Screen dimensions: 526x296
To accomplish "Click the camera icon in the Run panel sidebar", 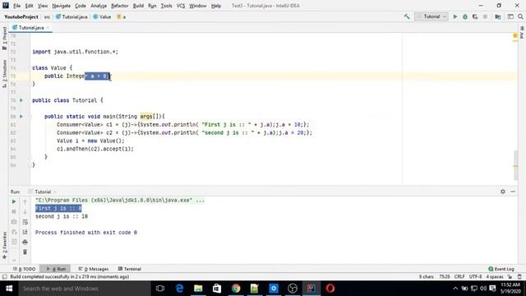I will [x=14, y=222].
